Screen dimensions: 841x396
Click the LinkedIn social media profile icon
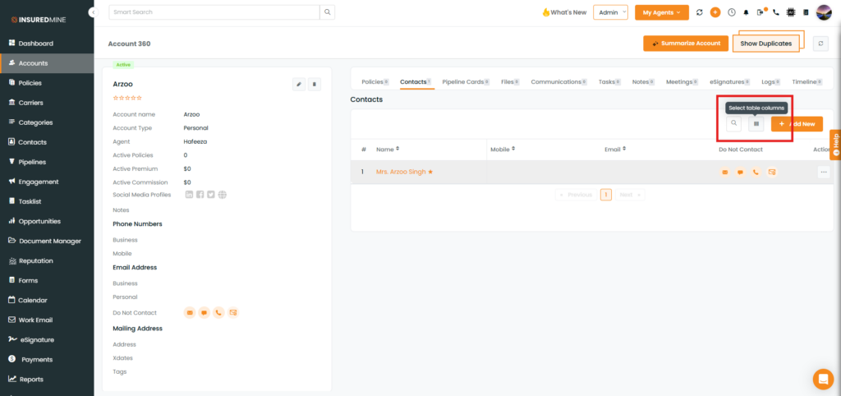tap(190, 195)
